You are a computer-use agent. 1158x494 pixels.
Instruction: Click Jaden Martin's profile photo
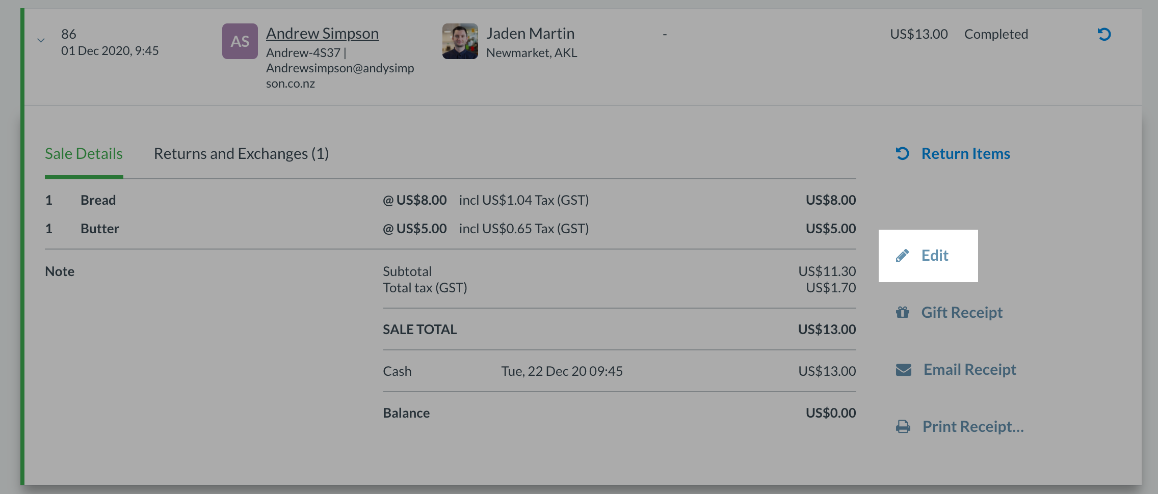point(460,41)
